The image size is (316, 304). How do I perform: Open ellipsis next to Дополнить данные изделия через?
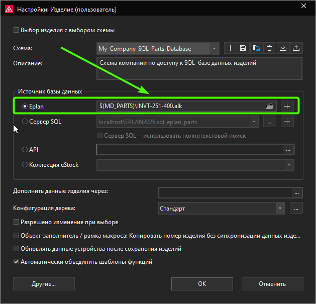pos(296,193)
